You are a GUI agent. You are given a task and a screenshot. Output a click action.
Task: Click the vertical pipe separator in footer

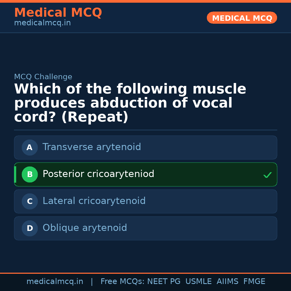pos(92,281)
